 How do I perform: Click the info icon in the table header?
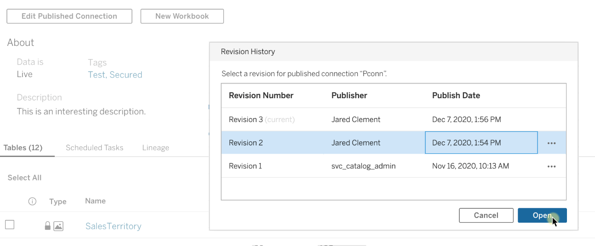[32, 201]
